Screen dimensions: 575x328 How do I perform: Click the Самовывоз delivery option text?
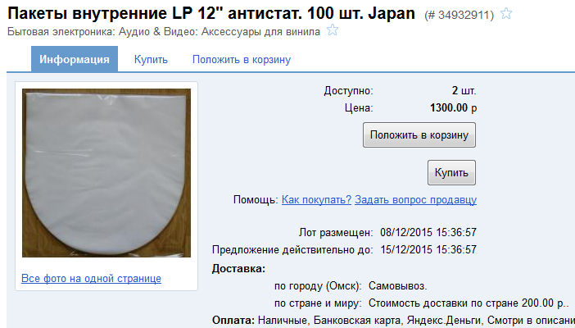coord(397,286)
